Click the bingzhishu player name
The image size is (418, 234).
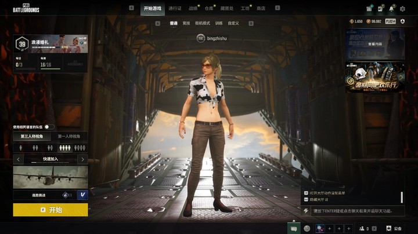point(217,39)
